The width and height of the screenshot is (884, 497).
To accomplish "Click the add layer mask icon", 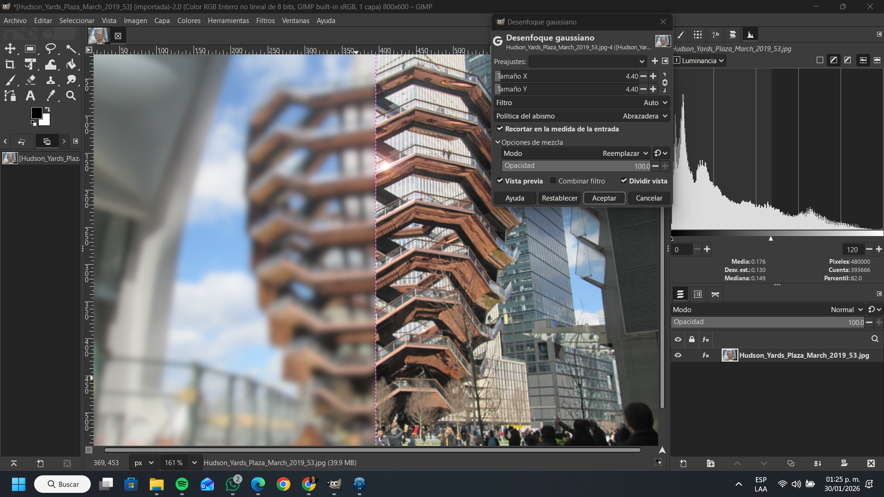I will coord(844,463).
